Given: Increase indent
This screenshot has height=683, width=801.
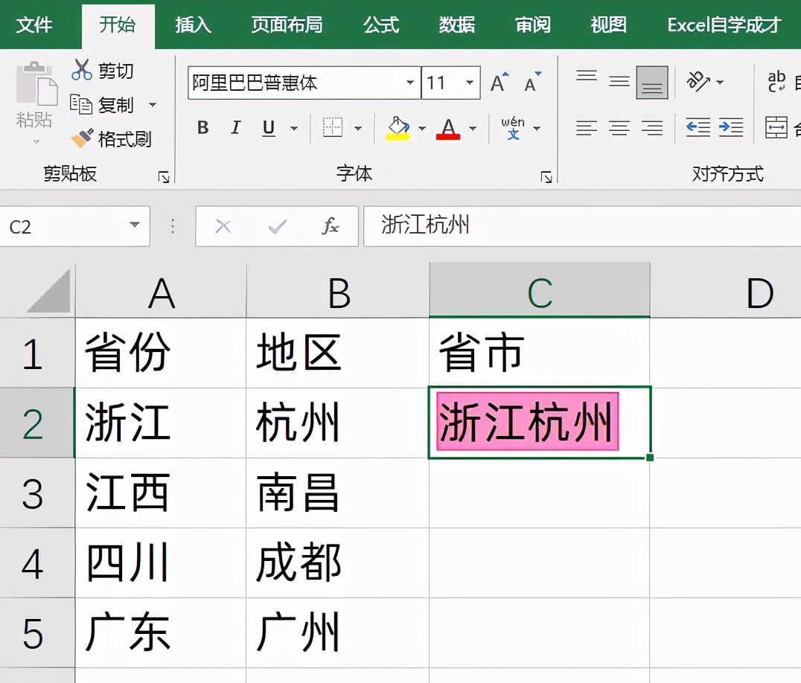Looking at the screenshot, I should pos(731,128).
